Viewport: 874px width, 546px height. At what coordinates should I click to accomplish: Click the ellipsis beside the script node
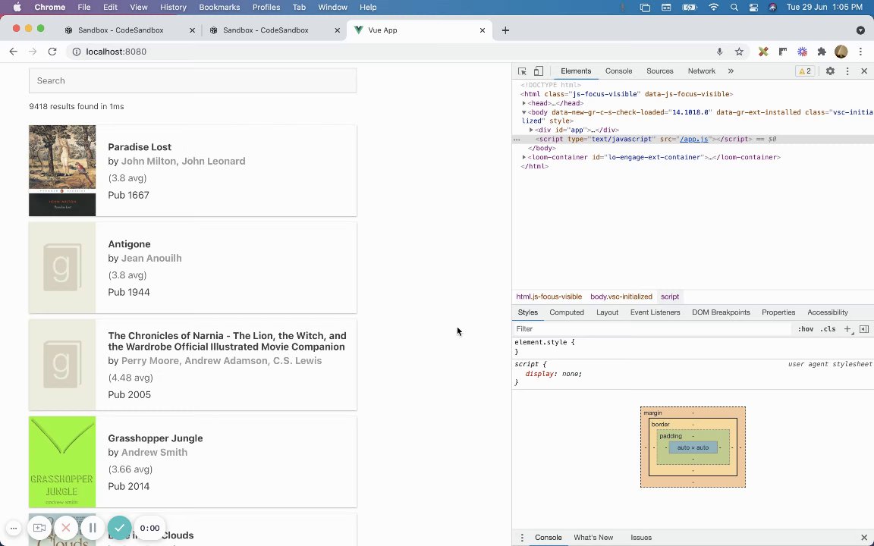517,140
